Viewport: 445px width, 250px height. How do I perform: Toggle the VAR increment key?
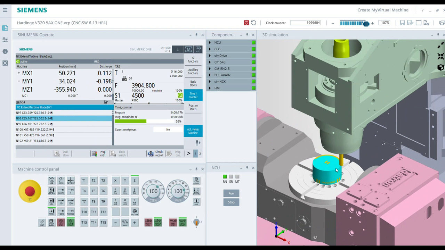point(61,191)
